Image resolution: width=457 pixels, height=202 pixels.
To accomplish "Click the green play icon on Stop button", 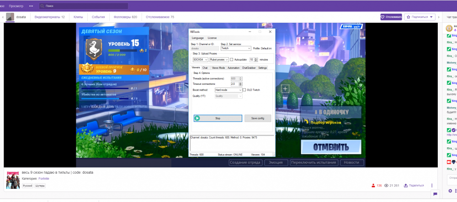I will (x=197, y=118).
